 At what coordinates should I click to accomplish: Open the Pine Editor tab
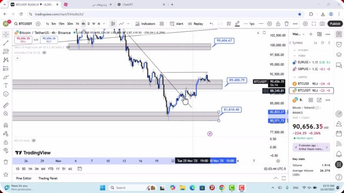24,178
